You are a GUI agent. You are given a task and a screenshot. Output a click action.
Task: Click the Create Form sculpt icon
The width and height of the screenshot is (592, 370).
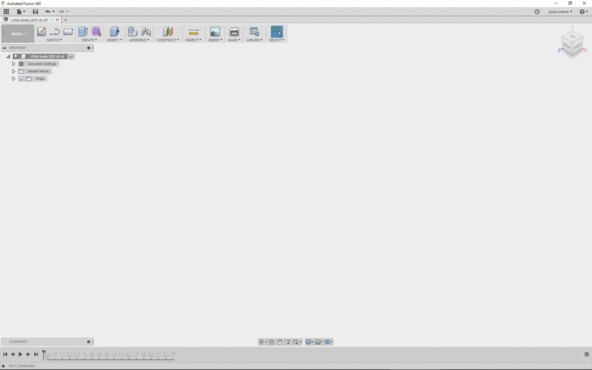96,31
